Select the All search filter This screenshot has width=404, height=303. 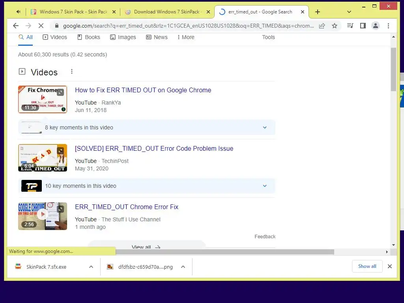pyautogui.click(x=26, y=37)
